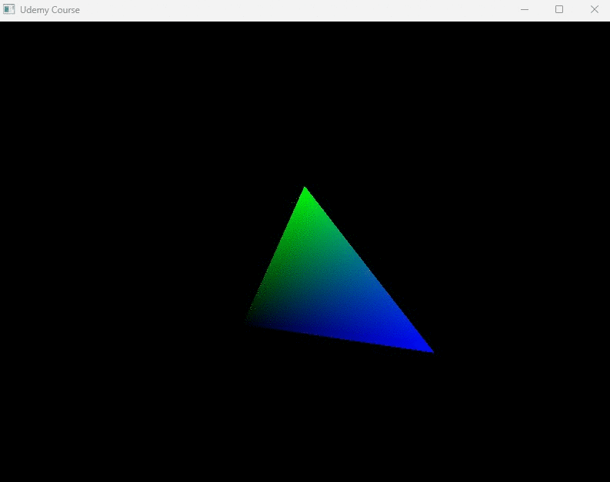Click the midpoint of the green-to-blue triangle edge
This screenshot has height=482, width=610.
(368, 268)
